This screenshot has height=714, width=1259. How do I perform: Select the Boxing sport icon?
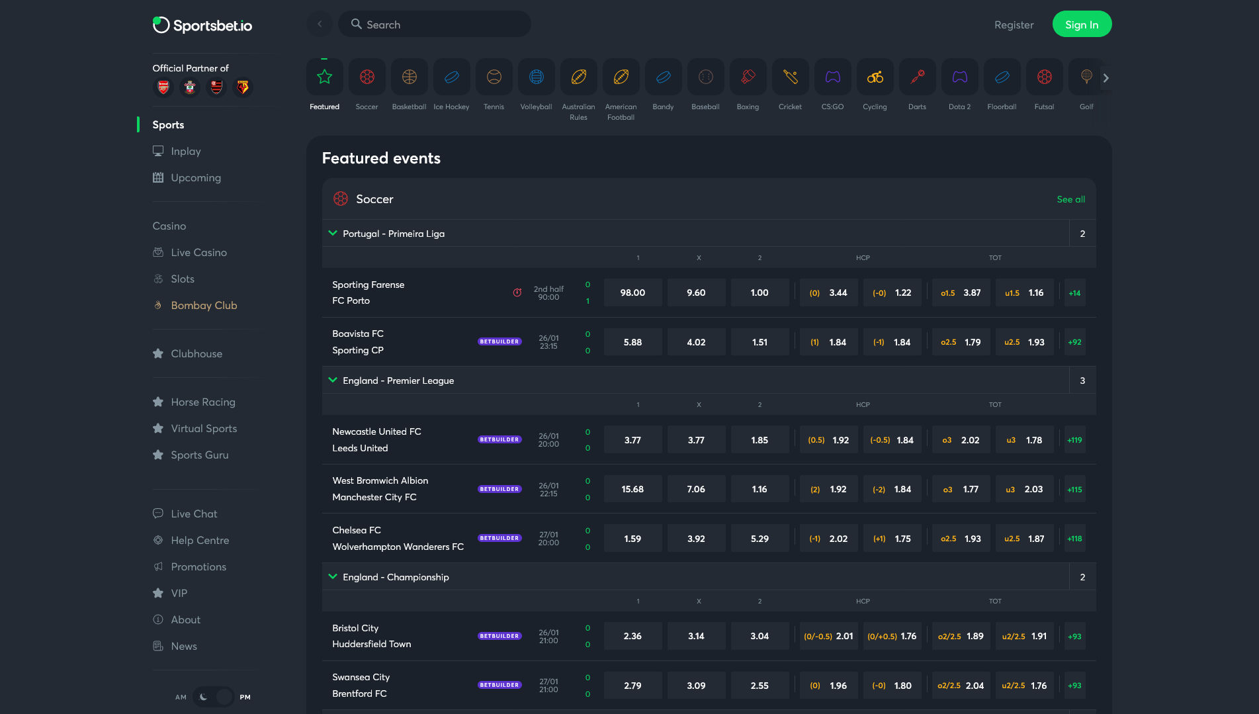748,77
